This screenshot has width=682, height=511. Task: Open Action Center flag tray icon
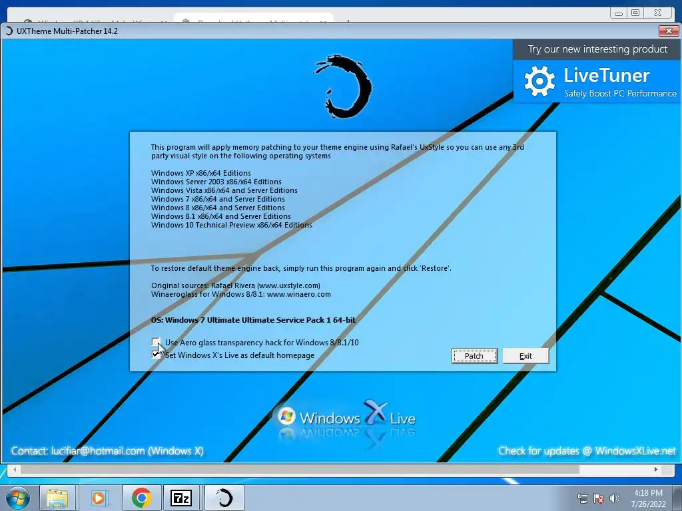(x=599, y=498)
